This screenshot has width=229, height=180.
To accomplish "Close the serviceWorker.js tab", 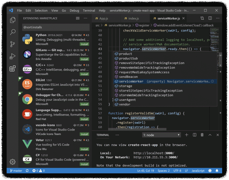I will point(183,18).
